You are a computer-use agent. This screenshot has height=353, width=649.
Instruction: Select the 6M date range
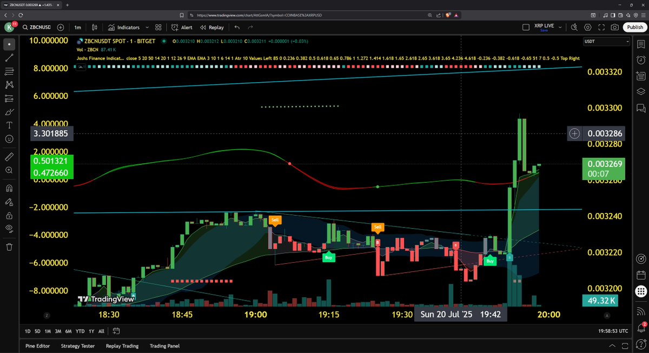click(x=68, y=331)
